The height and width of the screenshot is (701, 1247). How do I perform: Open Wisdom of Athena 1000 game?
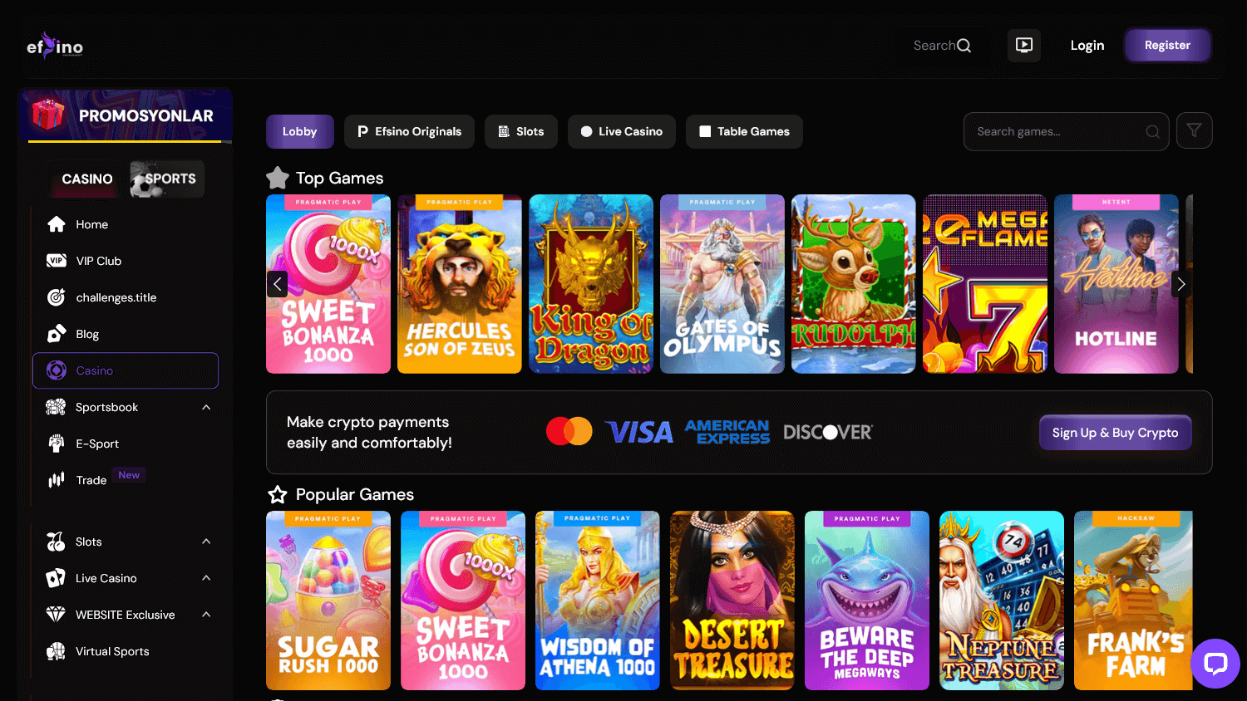coord(598,601)
